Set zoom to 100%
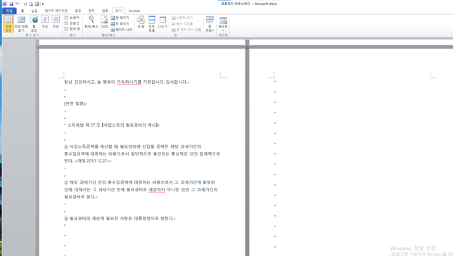 coord(104,22)
